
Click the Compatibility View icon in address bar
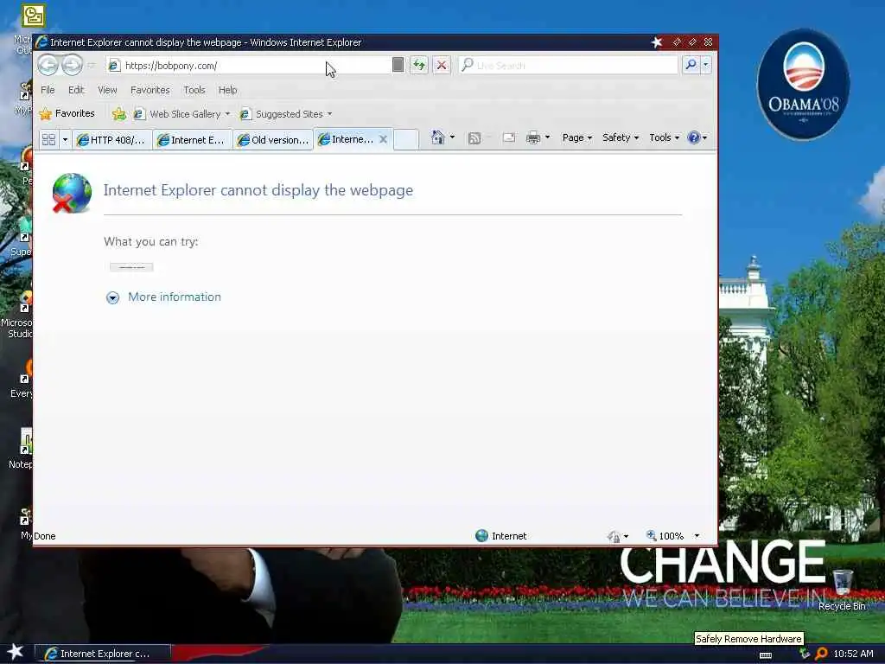[x=398, y=65]
